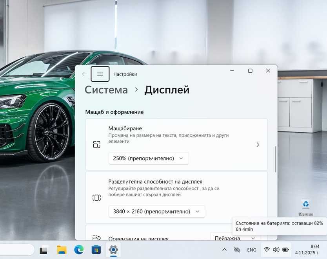Click the Разделителна способност на дисплея label
The height and width of the screenshot is (259, 327).
(155, 182)
